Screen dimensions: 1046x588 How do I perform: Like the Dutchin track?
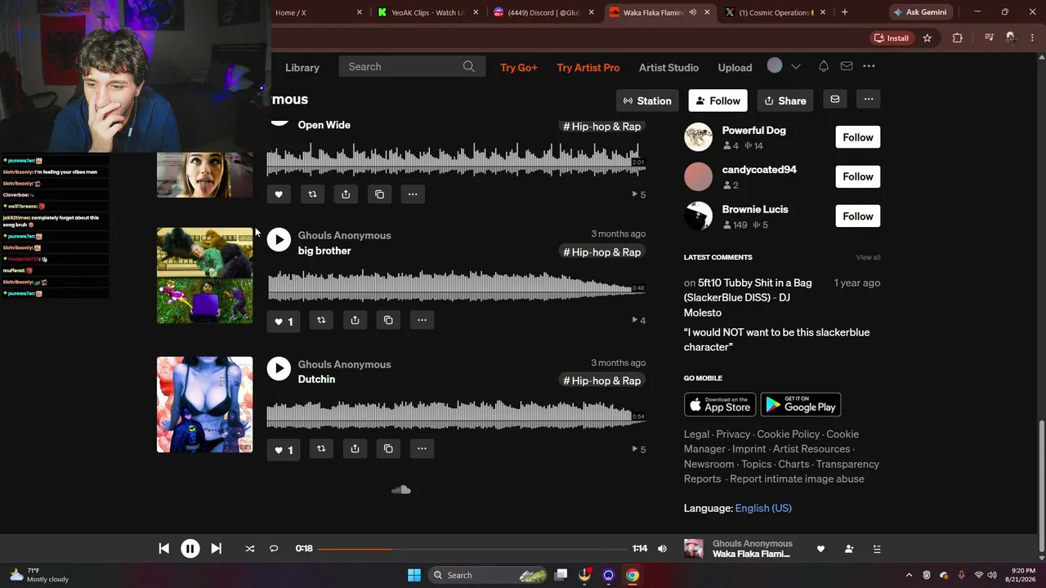tap(283, 449)
